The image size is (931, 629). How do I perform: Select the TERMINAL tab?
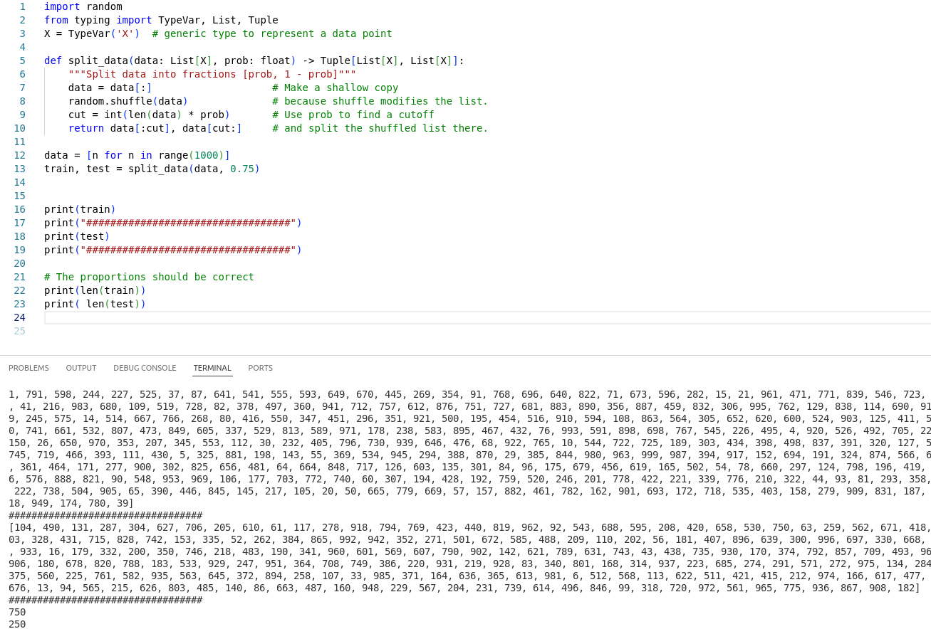[x=212, y=368]
